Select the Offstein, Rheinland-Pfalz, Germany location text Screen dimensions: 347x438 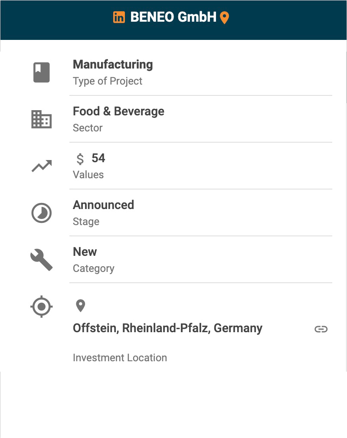tap(167, 328)
